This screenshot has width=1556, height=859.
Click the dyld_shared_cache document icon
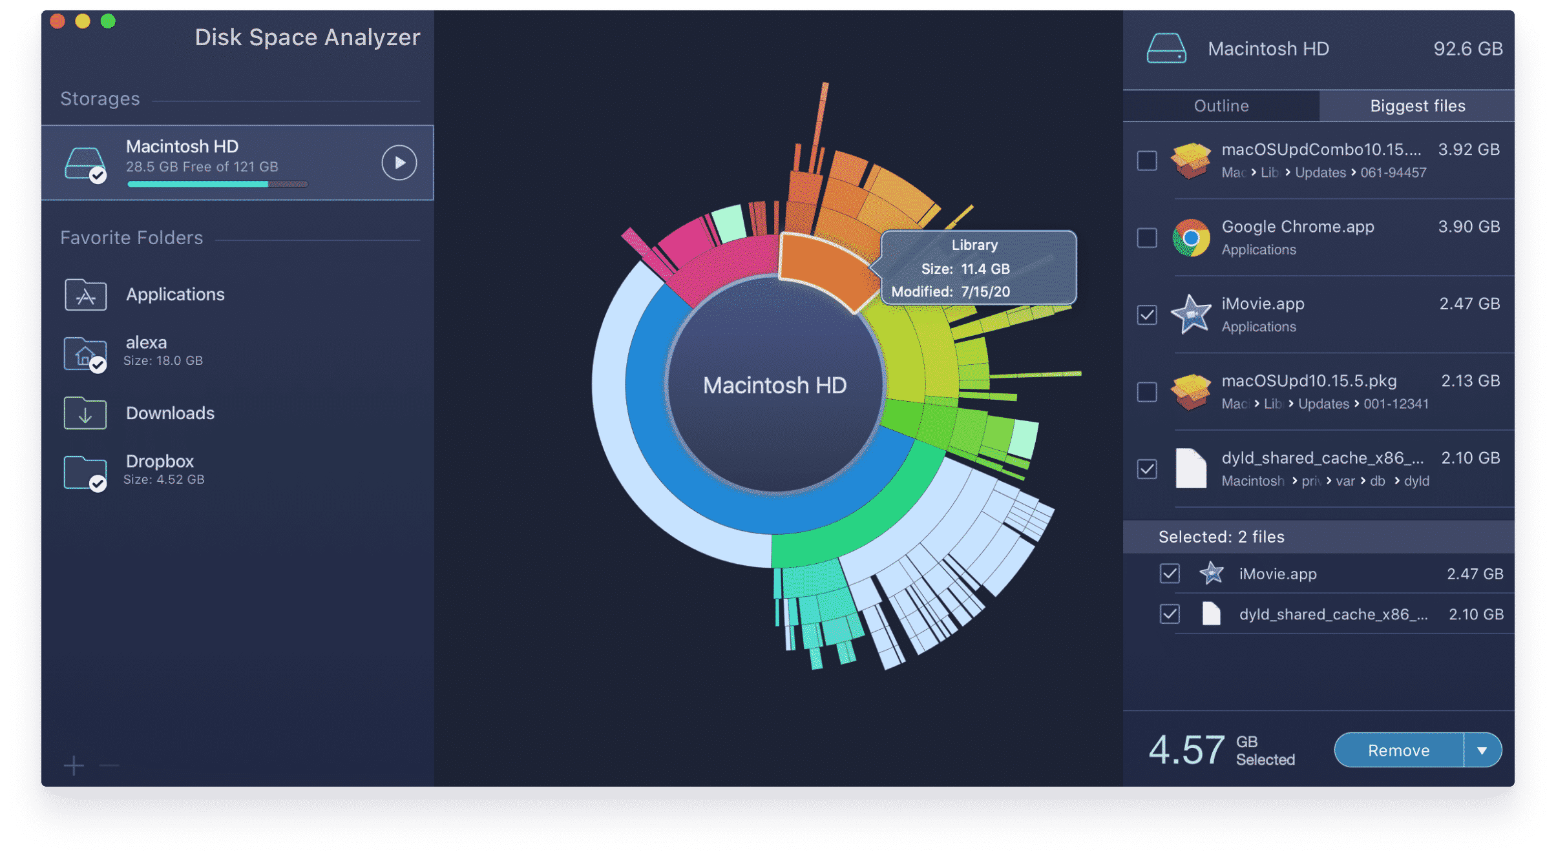pyautogui.click(x=1191, y=468)
